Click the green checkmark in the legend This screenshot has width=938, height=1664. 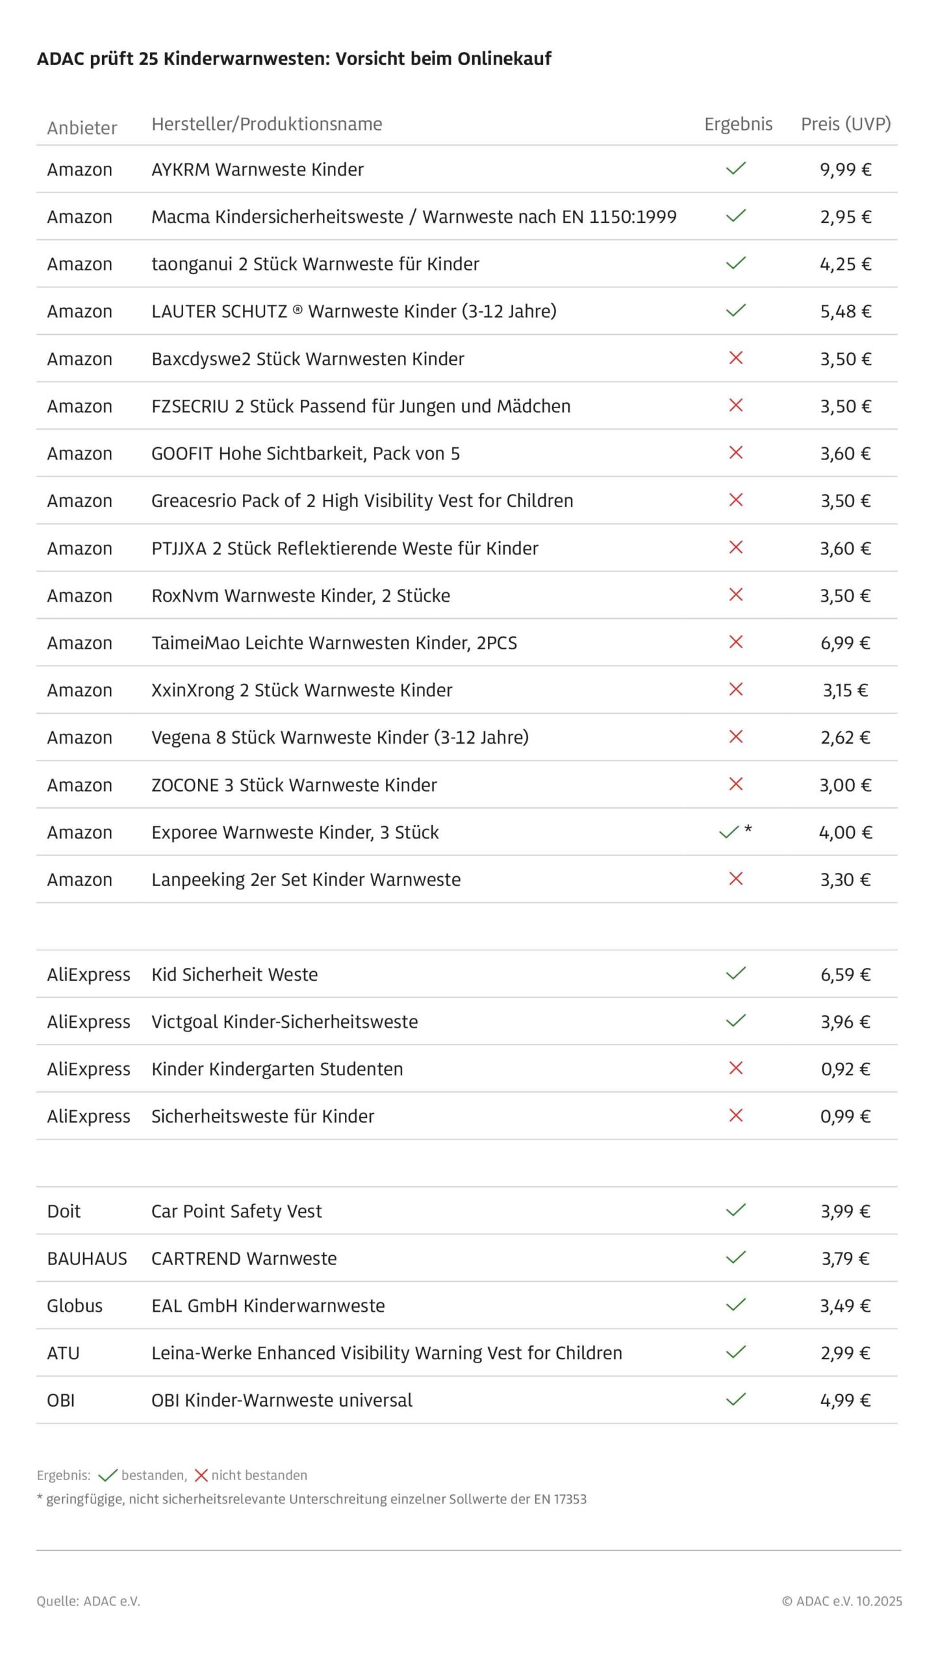(x=107, y=1475)
